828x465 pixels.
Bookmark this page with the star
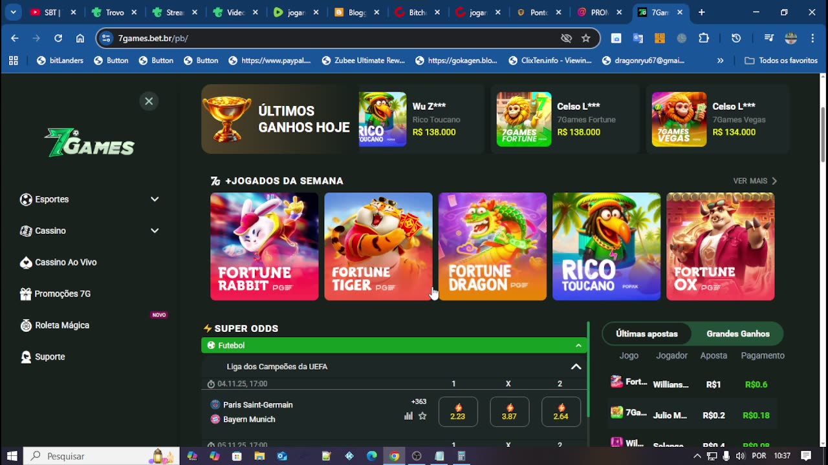[x=586, y=38]
